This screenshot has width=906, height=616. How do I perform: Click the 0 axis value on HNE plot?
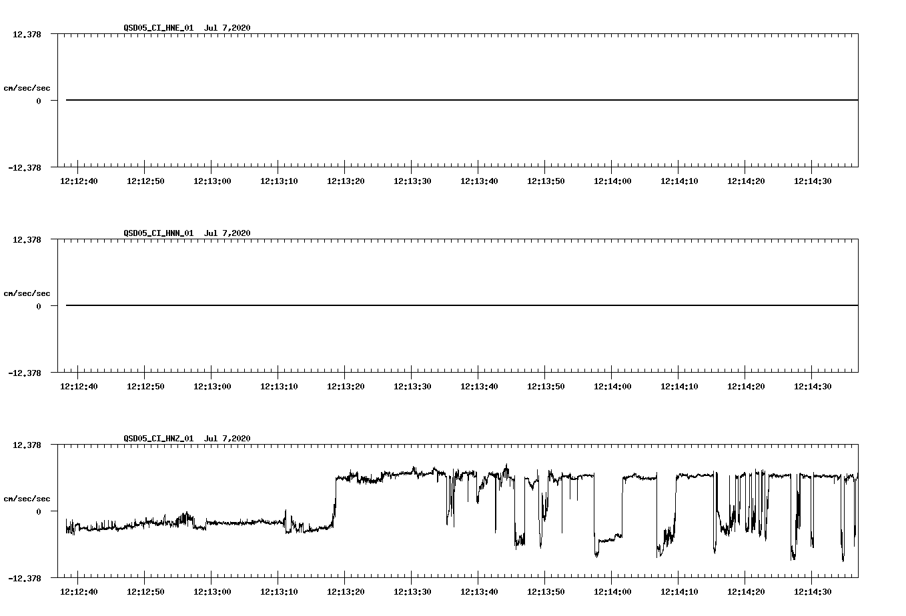[39, 101]
